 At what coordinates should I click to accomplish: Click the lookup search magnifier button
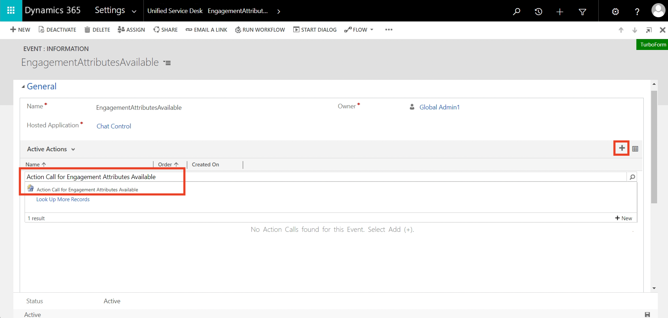632,177
